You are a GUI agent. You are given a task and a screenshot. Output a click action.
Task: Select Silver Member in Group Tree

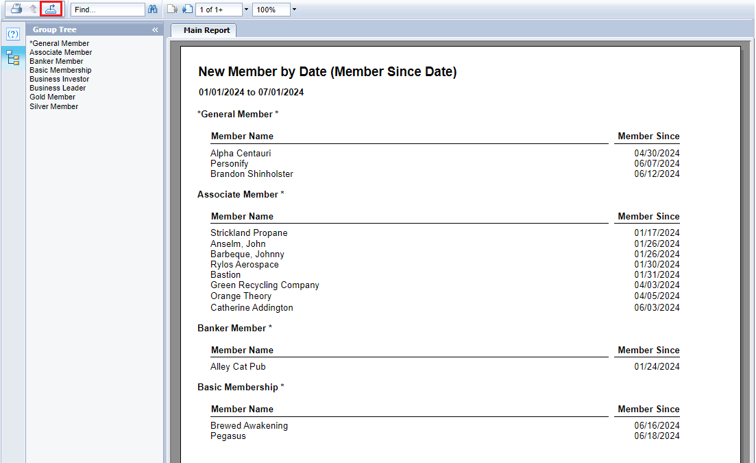(x=54, y=106)
